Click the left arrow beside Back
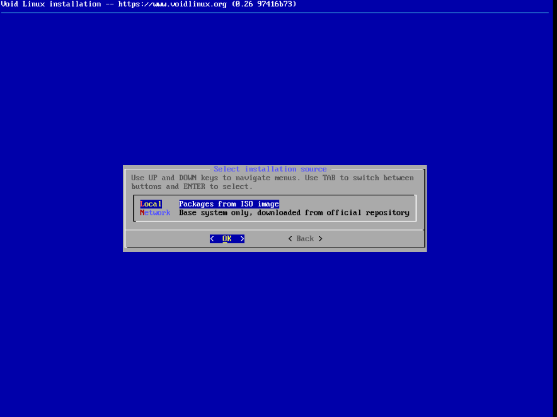 click(289, 239)
